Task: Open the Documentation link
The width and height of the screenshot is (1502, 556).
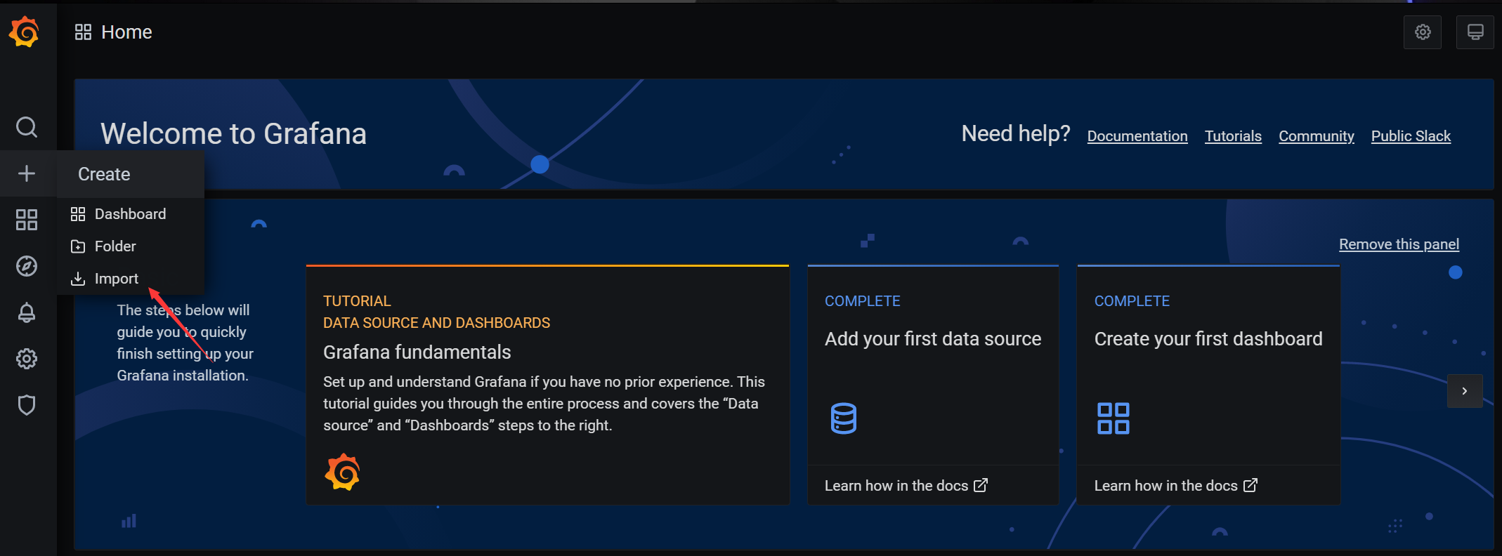Action: [x=1137, y=136]
